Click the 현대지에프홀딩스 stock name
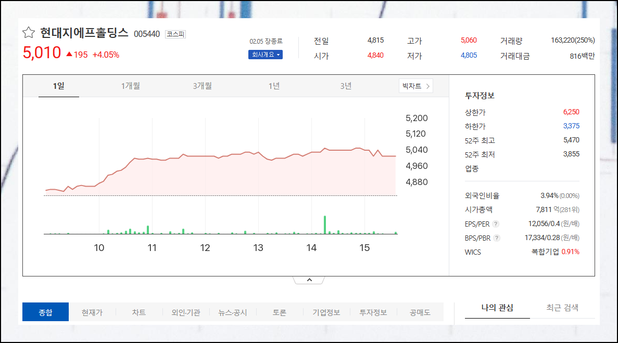The width and height of the screenshot is (618, 343). [x=84, y=33]
